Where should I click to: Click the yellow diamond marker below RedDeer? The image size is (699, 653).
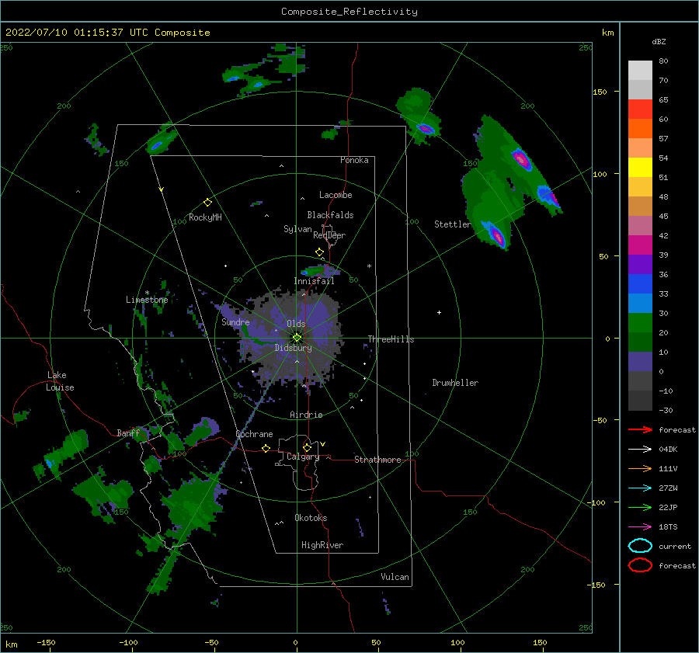pyautogui.click(x=320, y=252)
